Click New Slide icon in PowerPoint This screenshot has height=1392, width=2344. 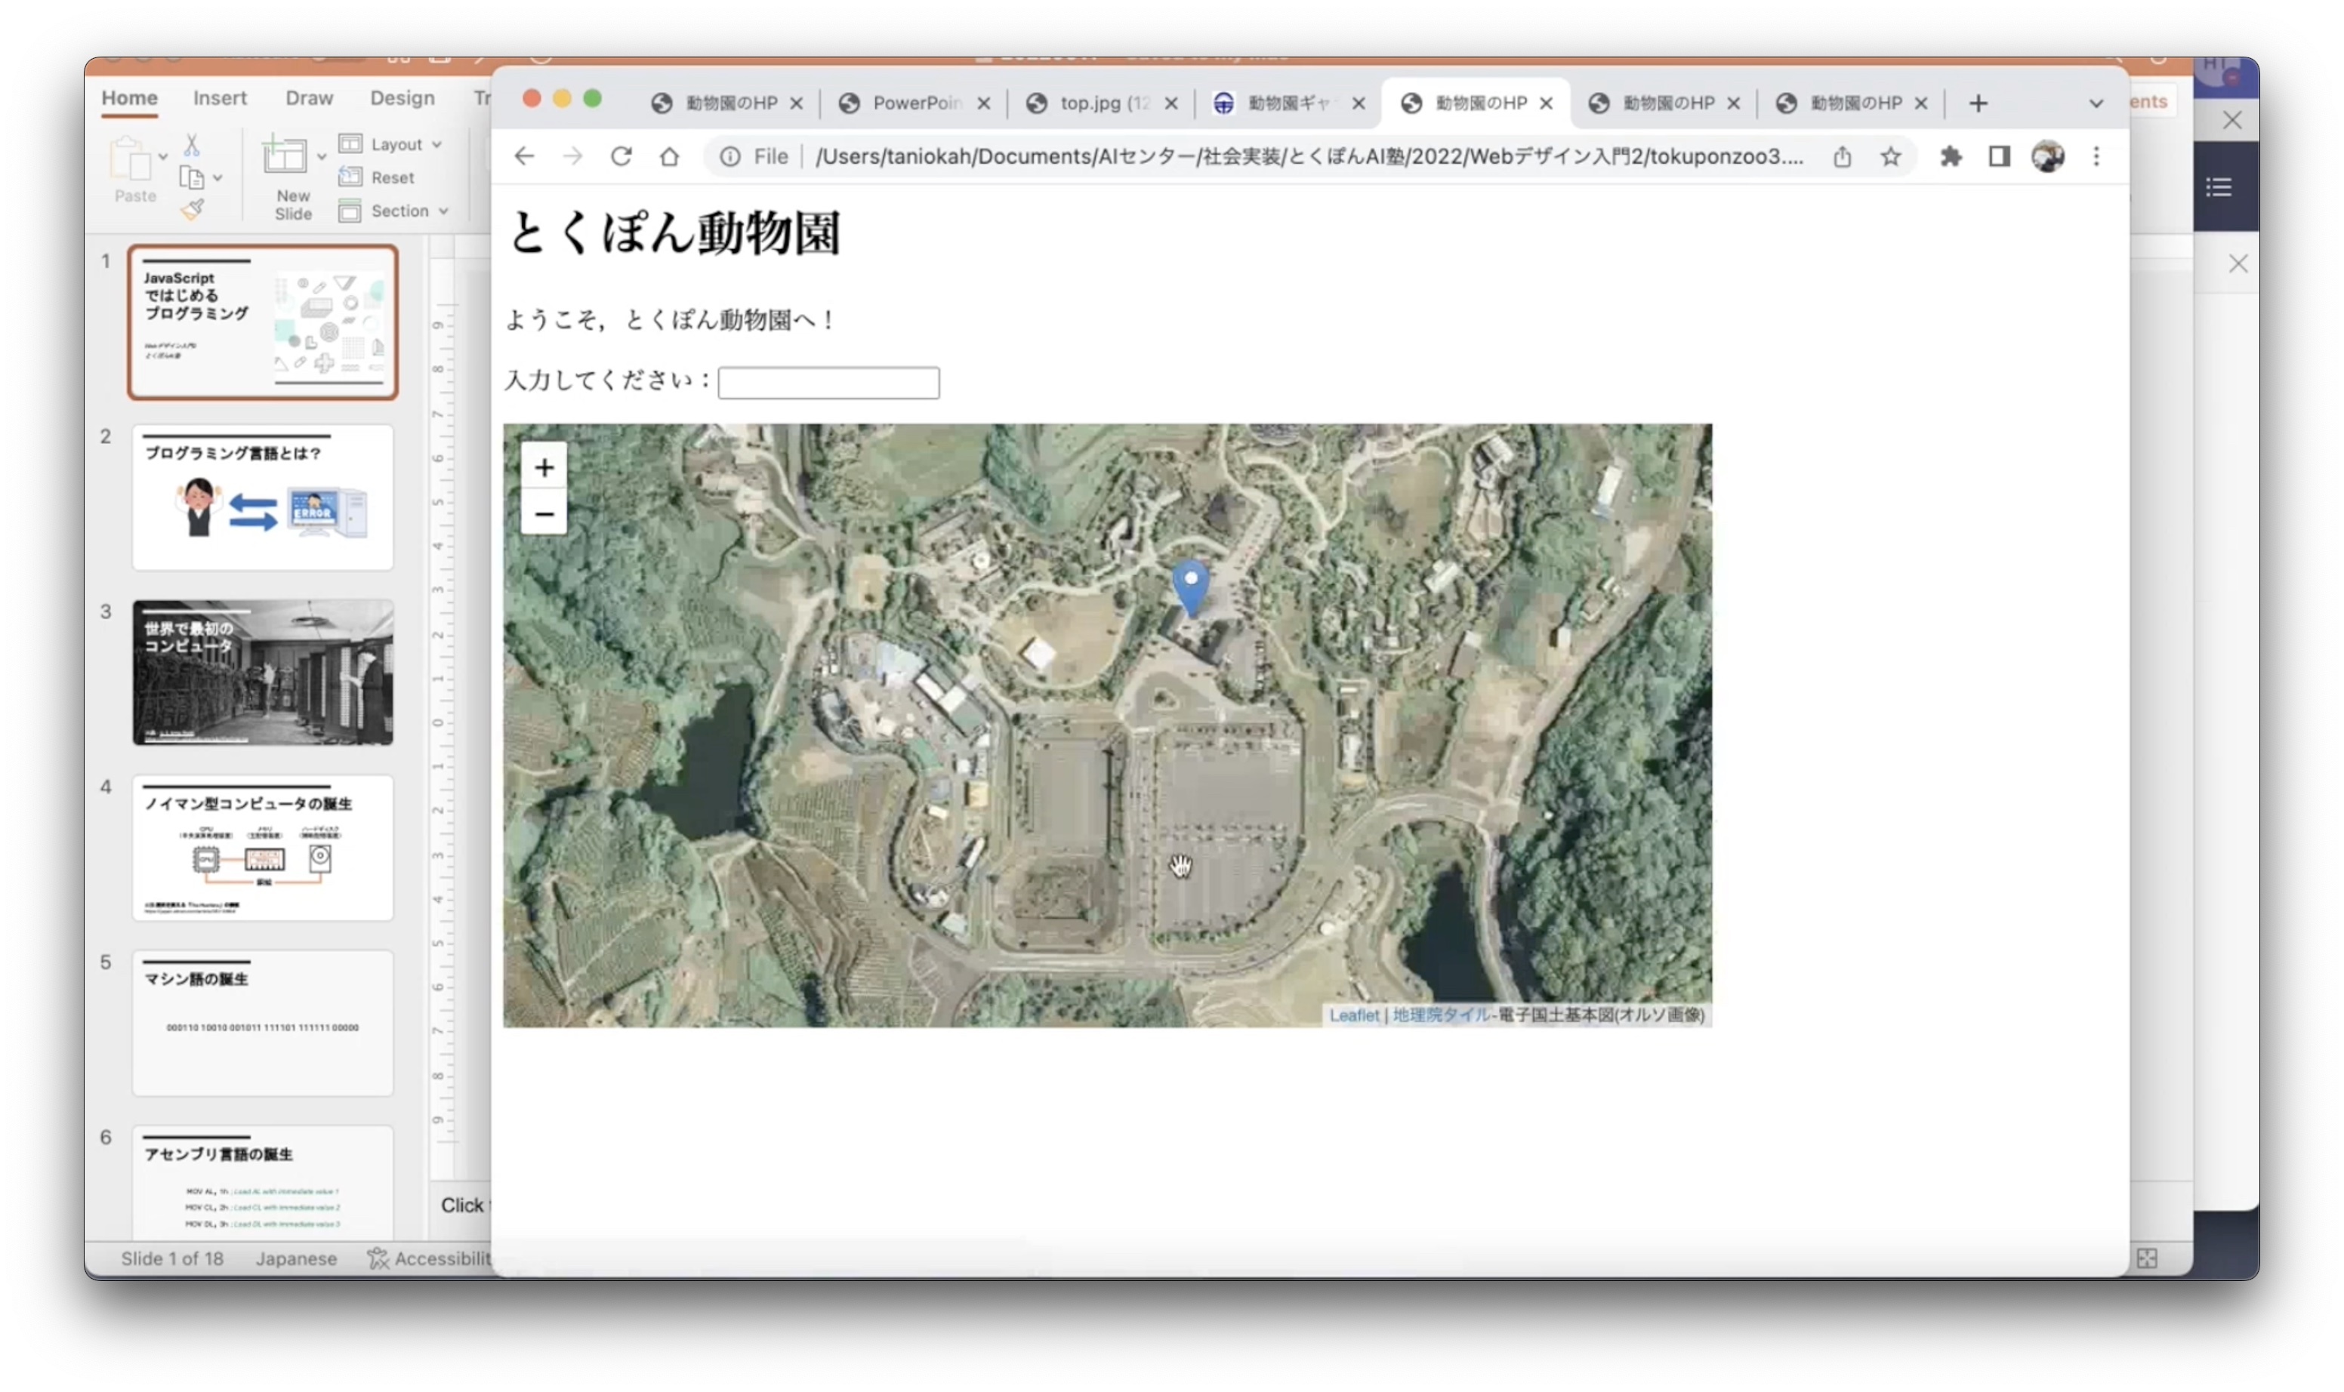(285, 155)
